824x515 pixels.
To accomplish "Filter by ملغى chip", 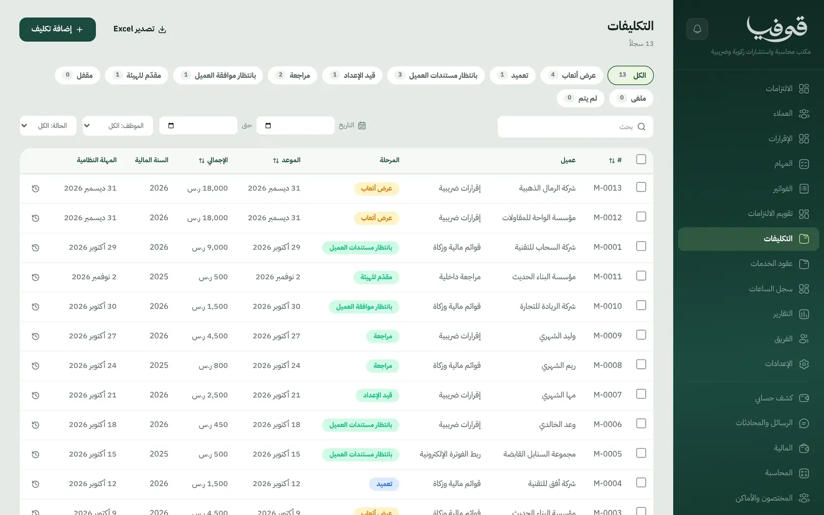I will (631, 98).
